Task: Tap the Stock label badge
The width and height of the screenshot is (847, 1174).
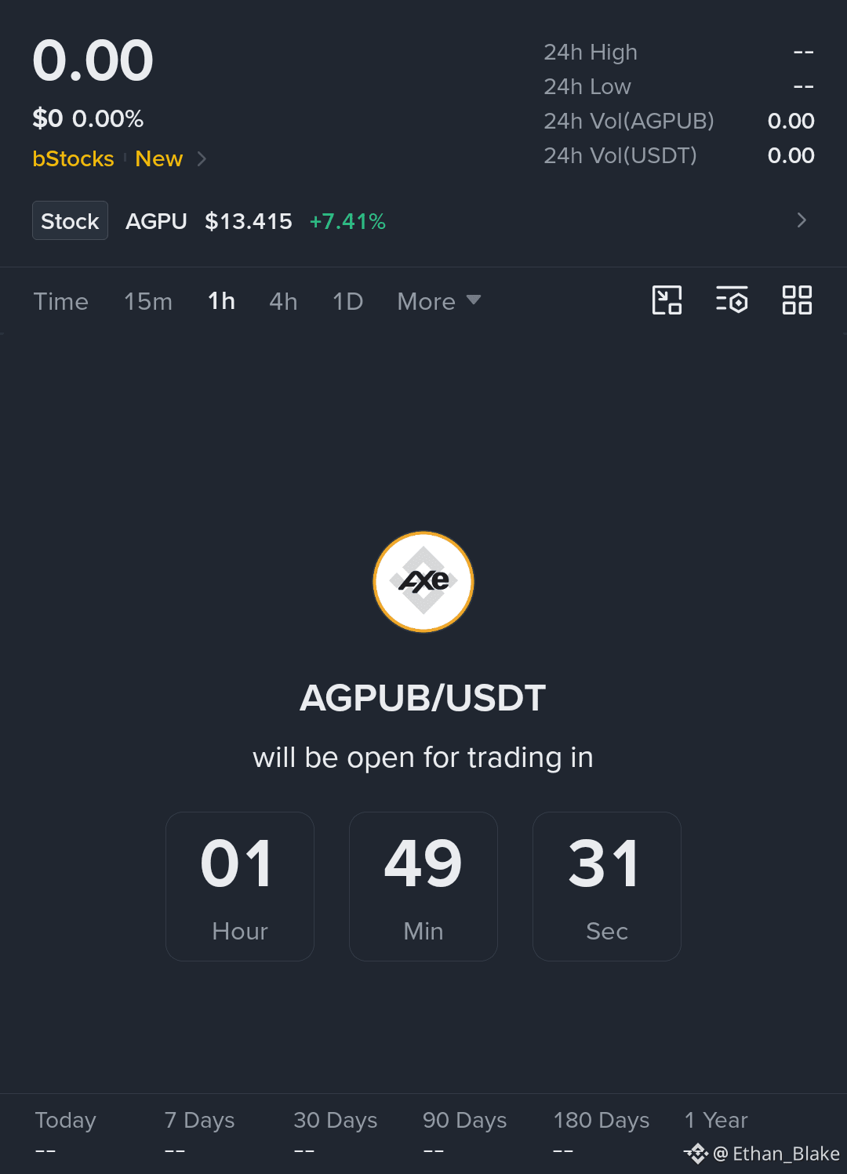Action: coord(70,220)
